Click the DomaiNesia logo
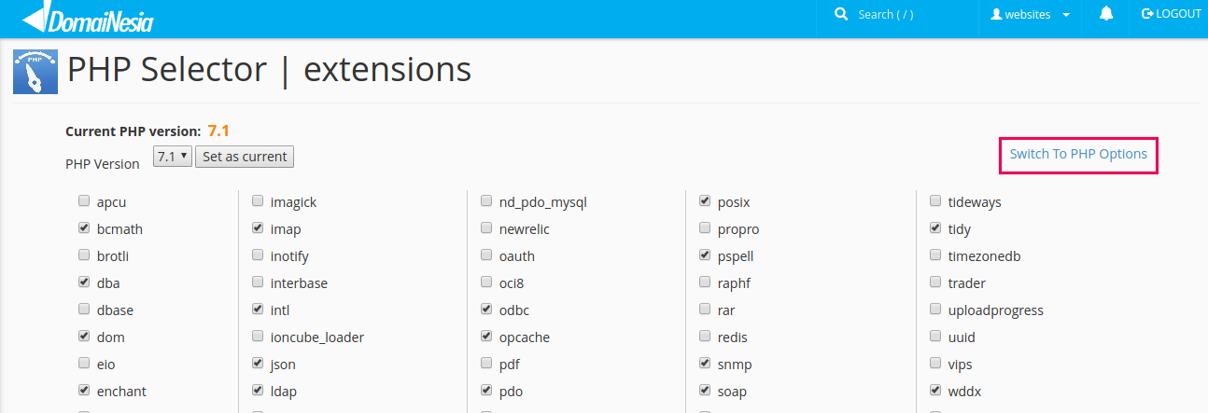Viewport: 1208px width, 413px height. [88, 19]
